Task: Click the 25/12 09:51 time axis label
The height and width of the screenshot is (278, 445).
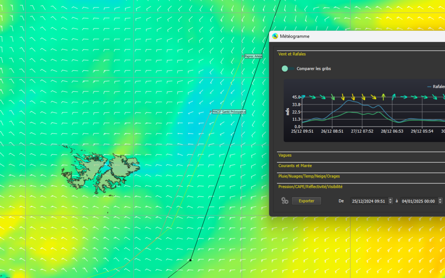Action: (302, 131)
